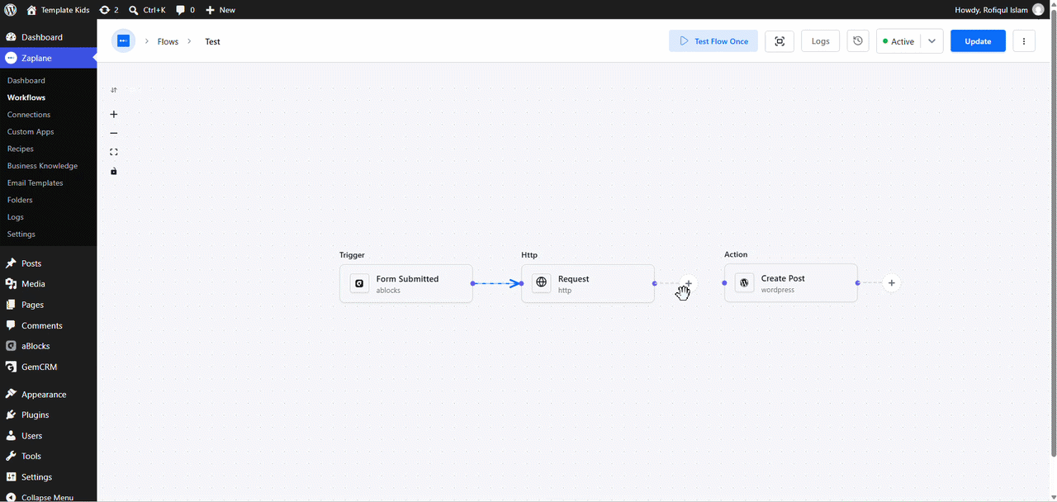Open the Plugins menu
Viewport: 1057px width, 502px height.
48,415
